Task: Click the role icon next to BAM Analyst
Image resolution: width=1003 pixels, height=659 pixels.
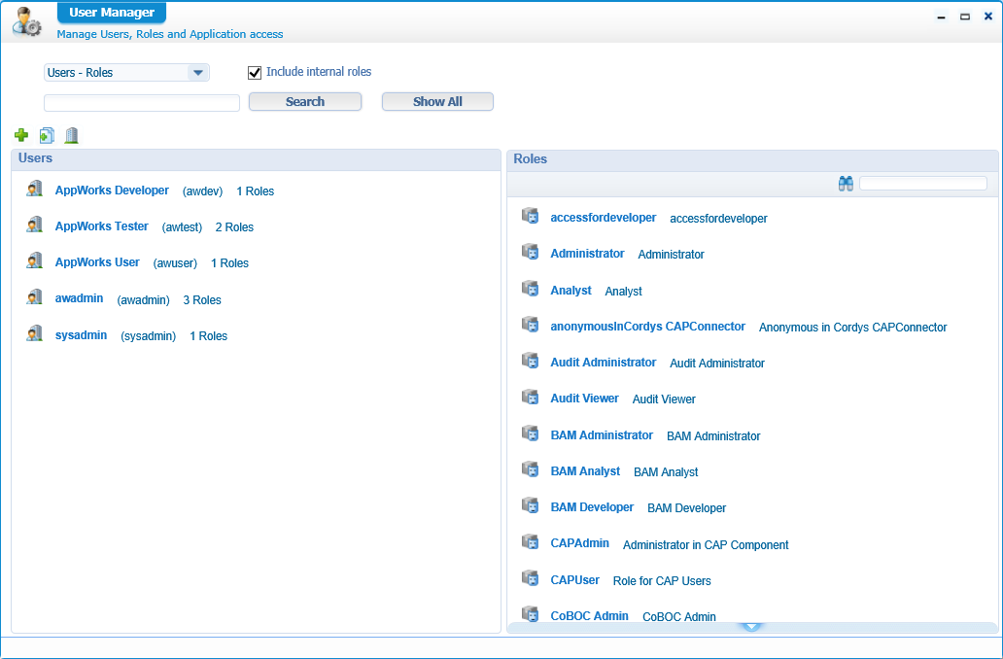Action: [x=531, y=468]
